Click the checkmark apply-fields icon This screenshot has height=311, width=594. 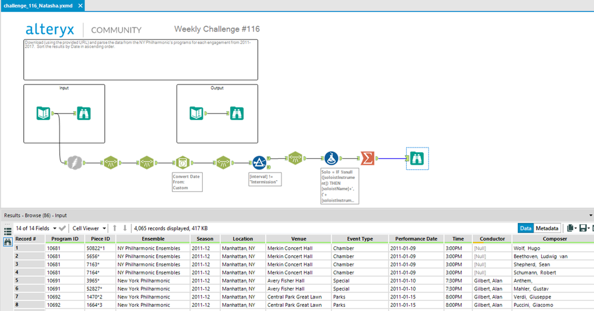tap(62, 228)
